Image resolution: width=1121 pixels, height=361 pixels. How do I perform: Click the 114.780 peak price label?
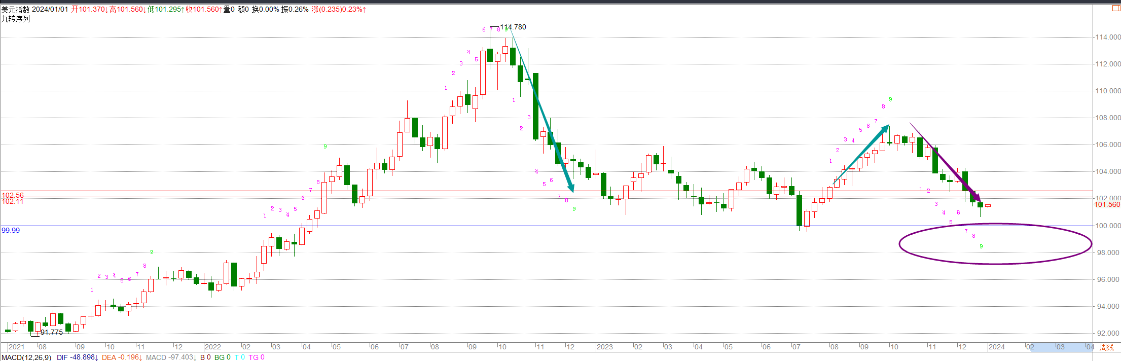click(513, 27)
